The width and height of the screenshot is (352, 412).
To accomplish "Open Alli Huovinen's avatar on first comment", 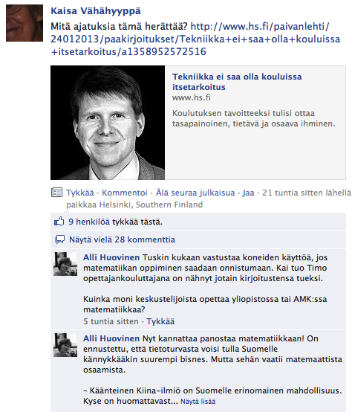I will tap(65, 264).
